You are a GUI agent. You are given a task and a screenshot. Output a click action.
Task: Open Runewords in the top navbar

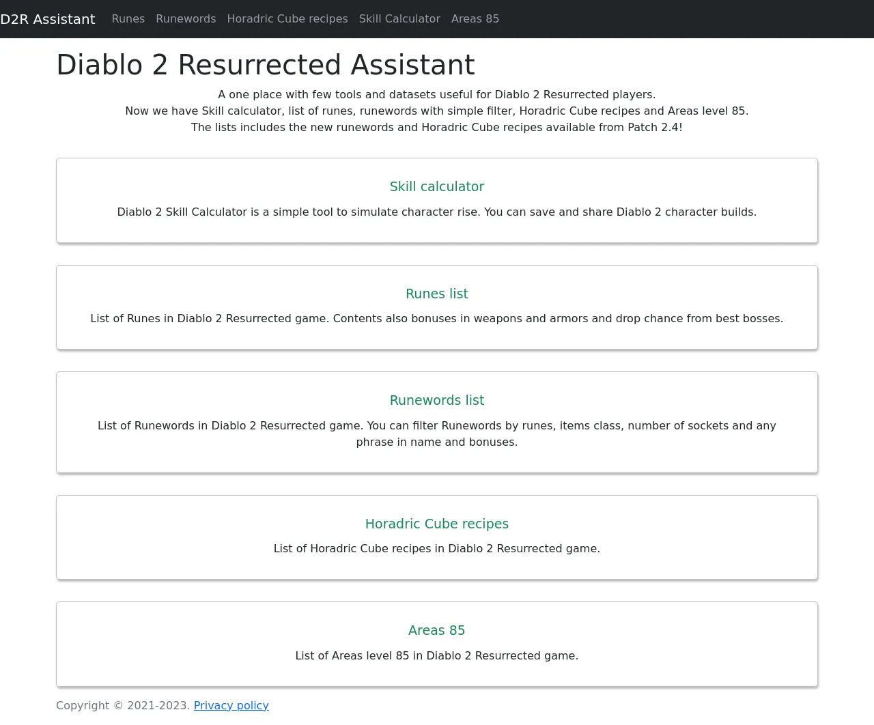point(186,19)
